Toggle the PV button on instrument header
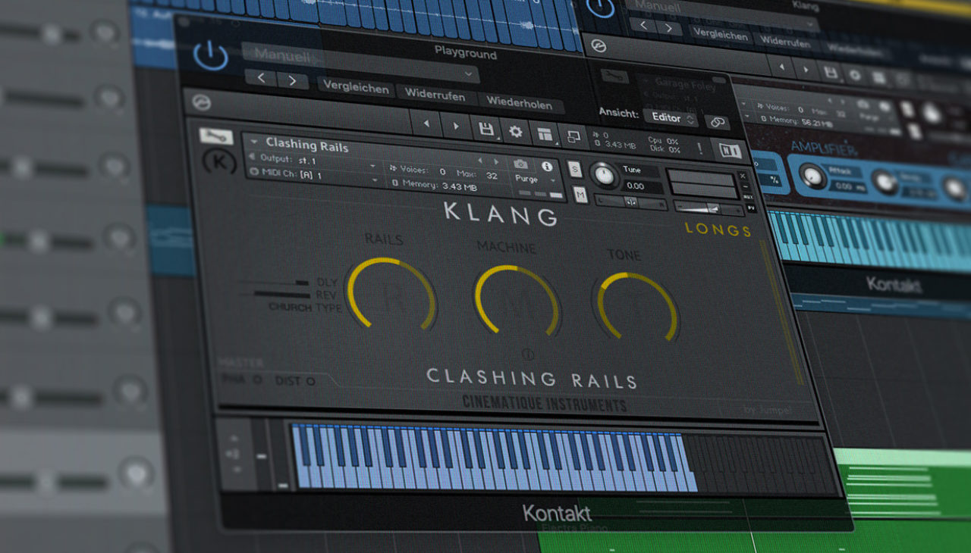Image resolution: width=971 pixels, height=553 pixels. click(x=751, y=208)
